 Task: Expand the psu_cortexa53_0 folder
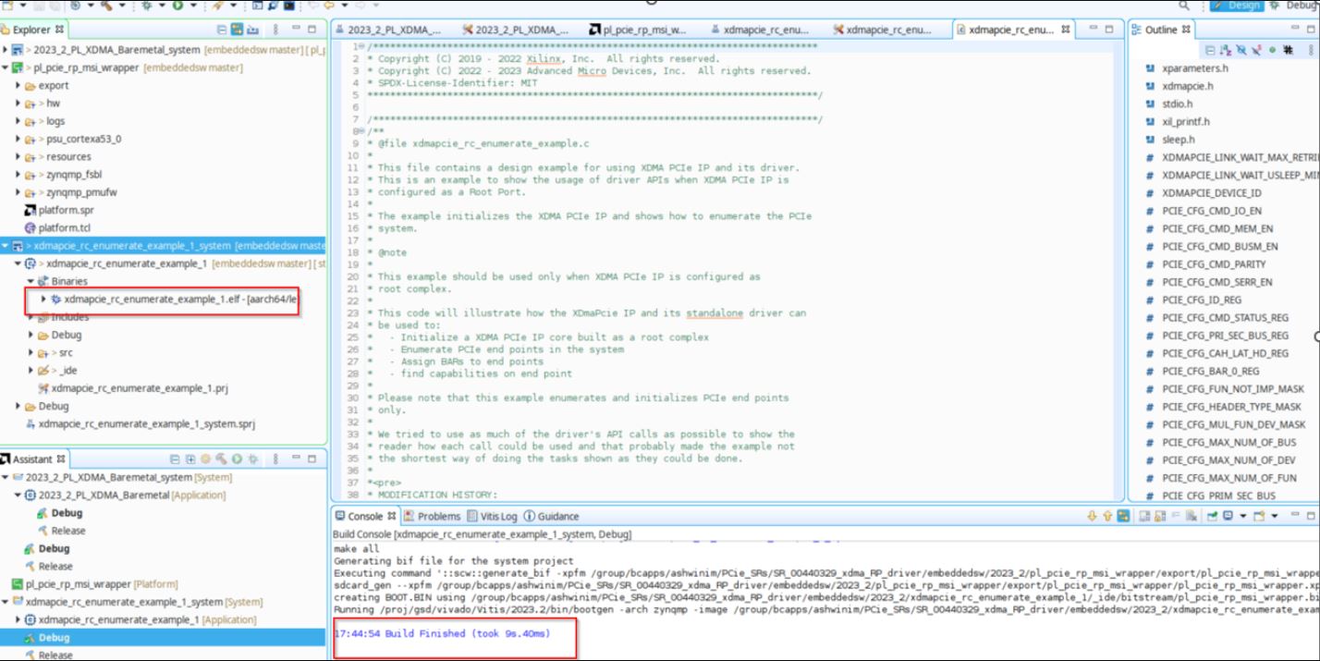[18, 139]
